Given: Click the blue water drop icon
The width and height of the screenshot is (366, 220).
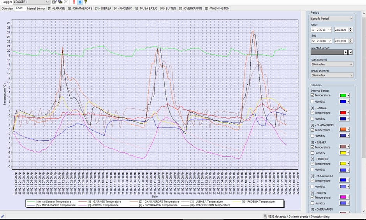Looking at the screenshot, I should click(x=80, y=2).
